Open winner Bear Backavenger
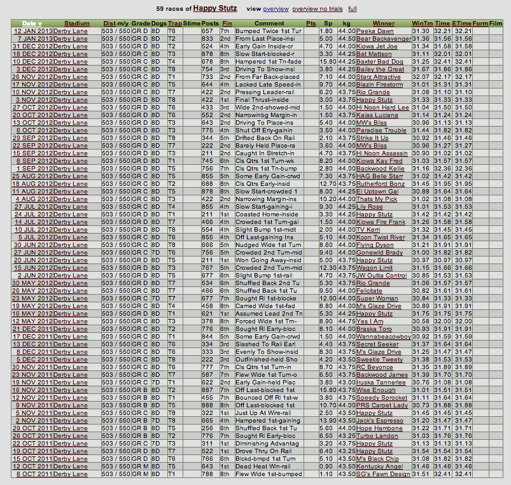 click(x=384, y=38)
